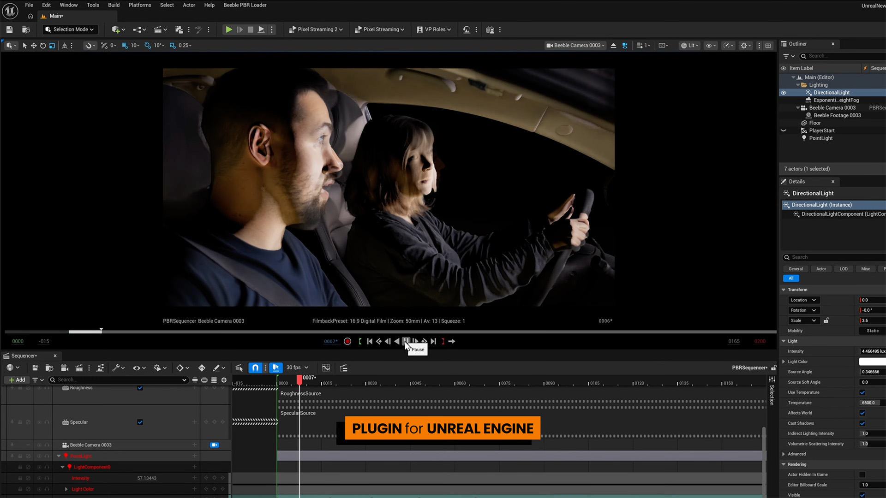Open the Beeble PBR Loader menu
The width and height of the screenshot is (886, 498).
[x=245, y=5]
